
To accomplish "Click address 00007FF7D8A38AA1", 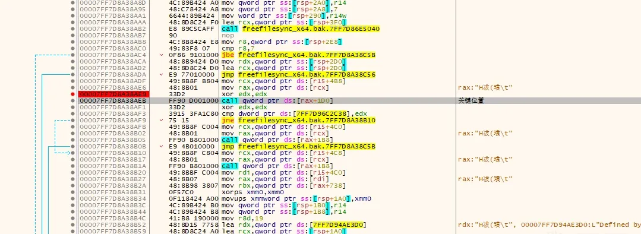I will 112,15.
